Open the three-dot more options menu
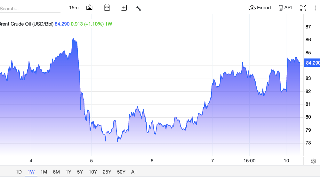 [315, 8]
